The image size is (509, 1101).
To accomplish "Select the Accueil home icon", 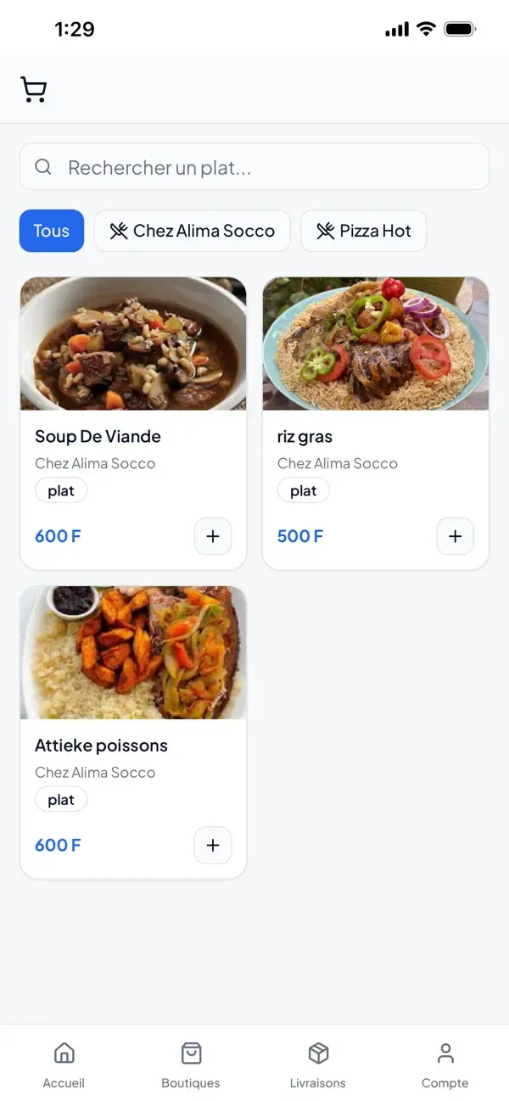I will [x=64, y=1052].
